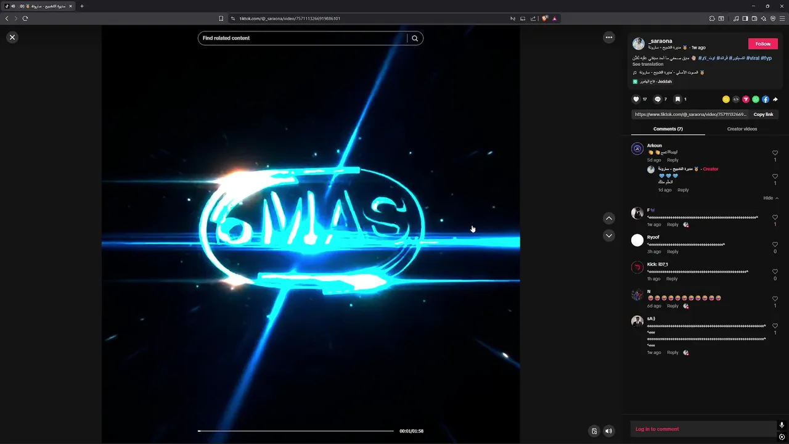Like Ryoof's comment
The height and width of the screenshot is (444, 789).
[775, 244]
